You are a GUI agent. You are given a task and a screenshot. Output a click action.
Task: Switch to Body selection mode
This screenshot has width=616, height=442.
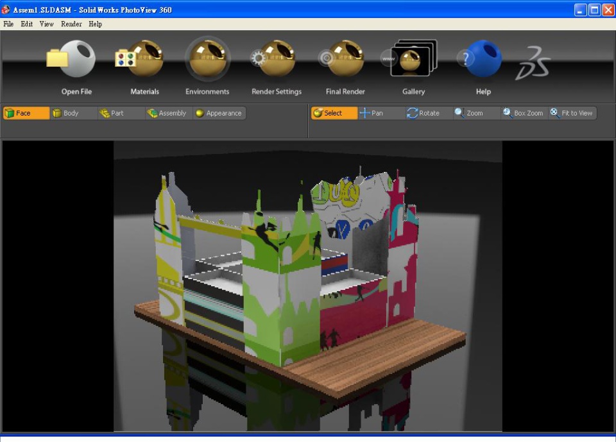(x=74, y=113)
